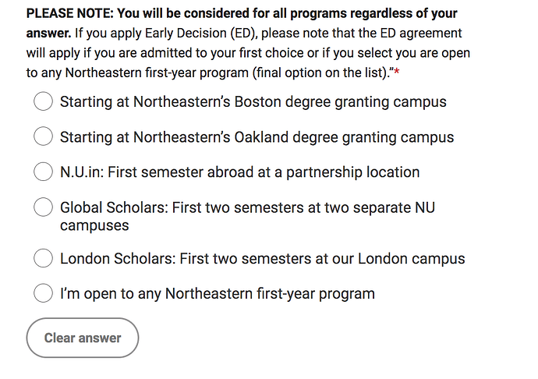The image size is (538, 379).
Task: Select the Boston degree granting campus radio button
Action: (44, 101)
